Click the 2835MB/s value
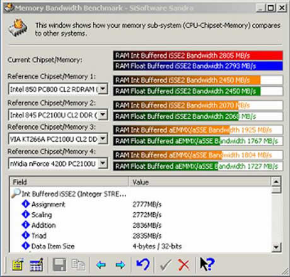 147,235
